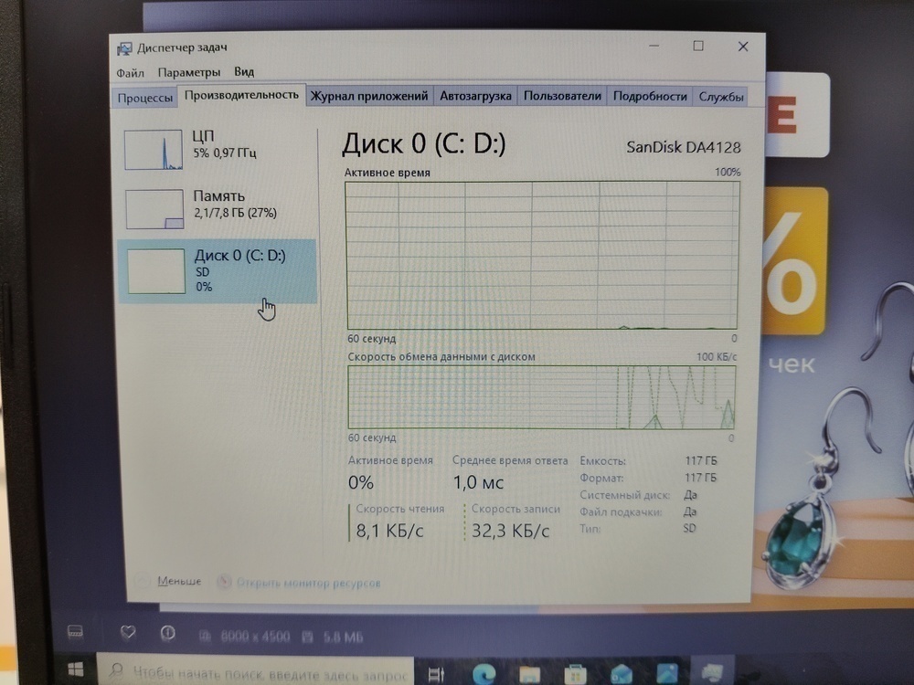Switch to the Процессы tab
Viewport: 914px width, 685px height.
(144, 98)
